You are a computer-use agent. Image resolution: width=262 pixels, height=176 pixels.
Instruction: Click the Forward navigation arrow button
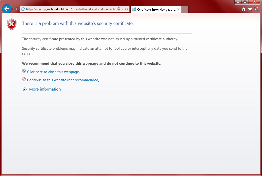coord(16,9)
